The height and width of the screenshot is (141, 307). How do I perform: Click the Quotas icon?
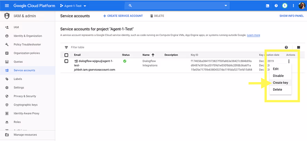tap(7, 62)
